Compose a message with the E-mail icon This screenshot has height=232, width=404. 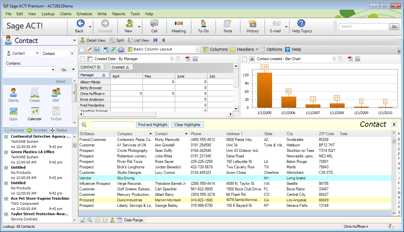click(x=277, y=24)
